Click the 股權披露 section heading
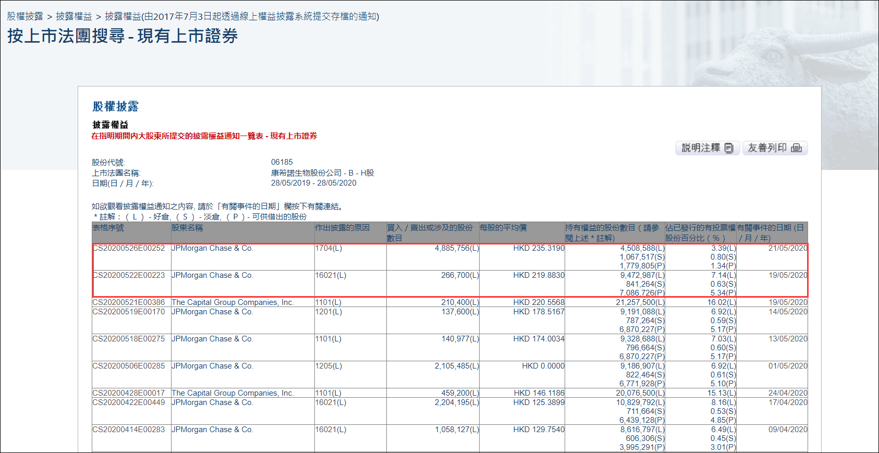 (x=115, y=106)
